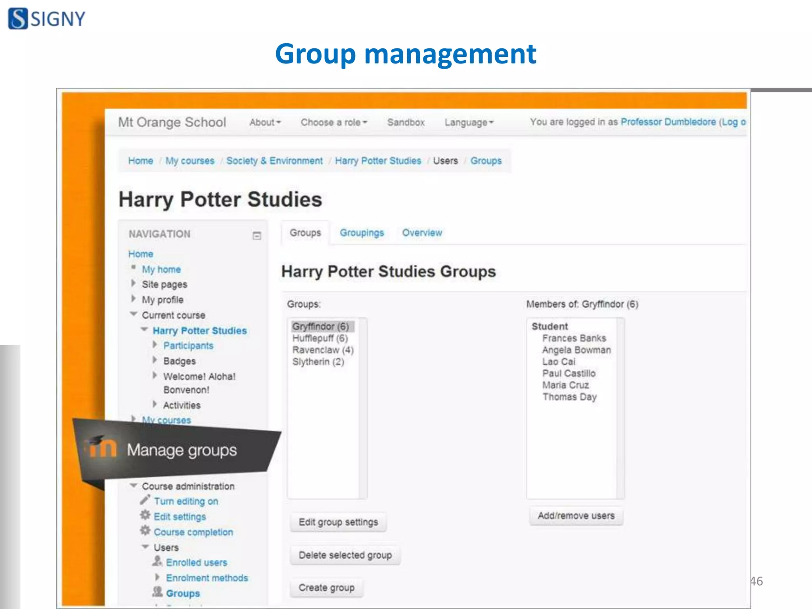Click the gear icon beside Course completion
Image resolution: width=812 pixels, height=609 pixels.
click(x=145, y=530)
